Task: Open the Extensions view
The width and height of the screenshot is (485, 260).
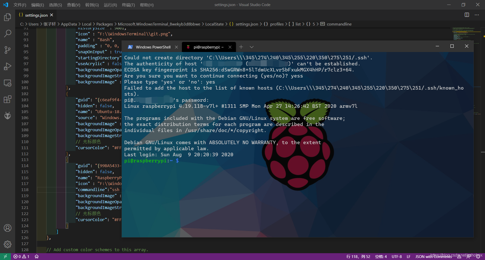Action: 8,99
